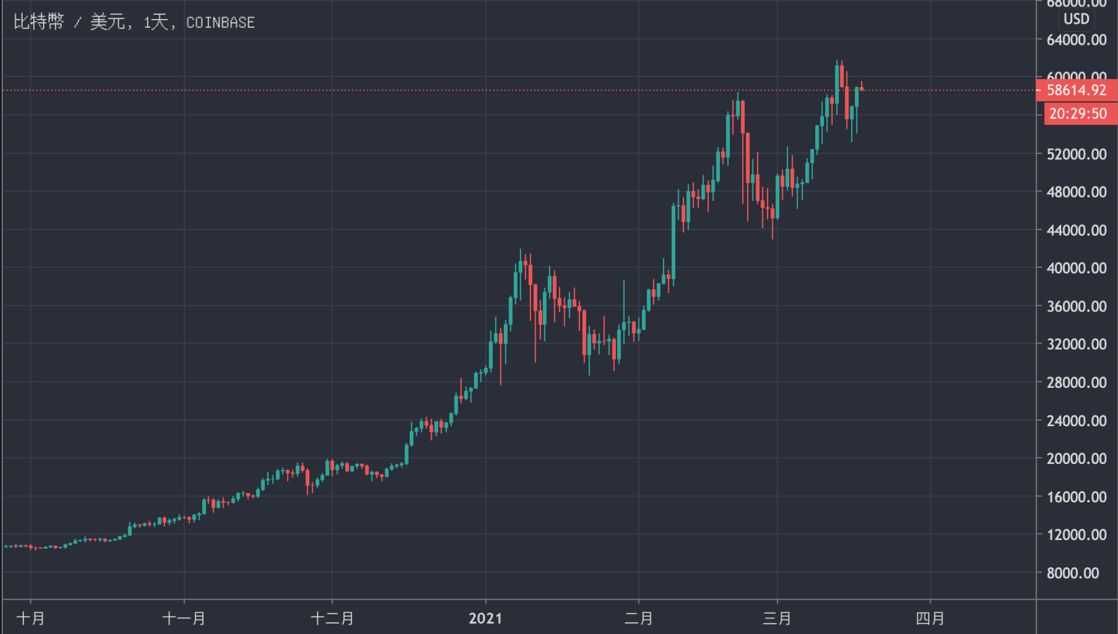The width and height of the screenshot is (1118, 634).
Task: Click the 二月 label on time axis
Action: 639,618
